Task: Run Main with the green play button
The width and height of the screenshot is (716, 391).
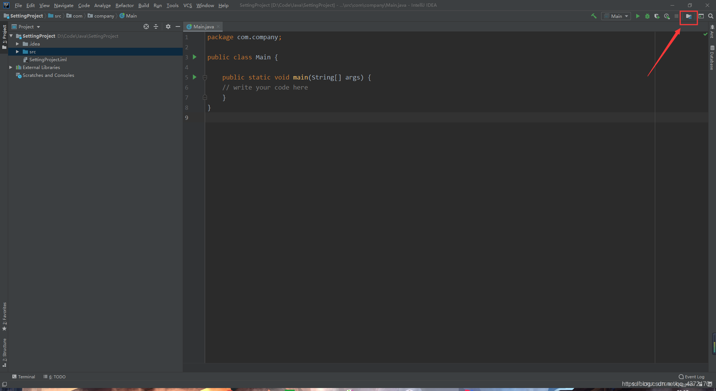Action: [638, 16]
